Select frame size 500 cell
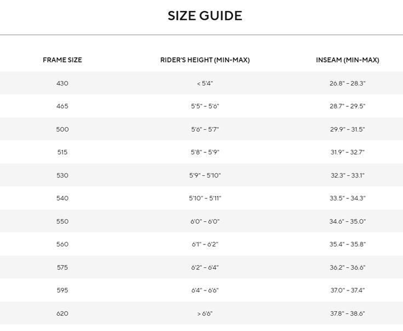Viewport: 403px width, 331px height. click(x=62, y=129)
